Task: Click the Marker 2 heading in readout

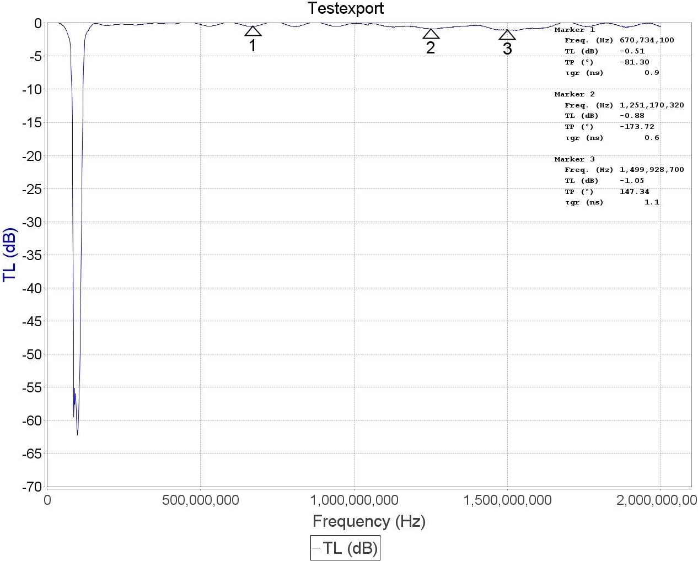Action: tap(574, 94)
